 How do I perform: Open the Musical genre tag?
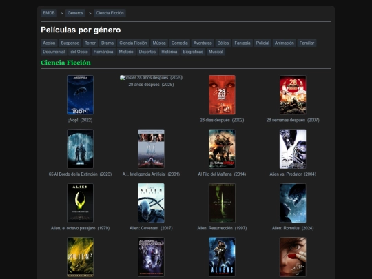(216, 52)
